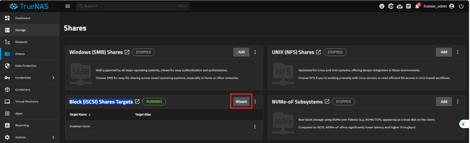Add a UNIX (NFS) share
Screen dimensions: 470x143
click(444, 52)
